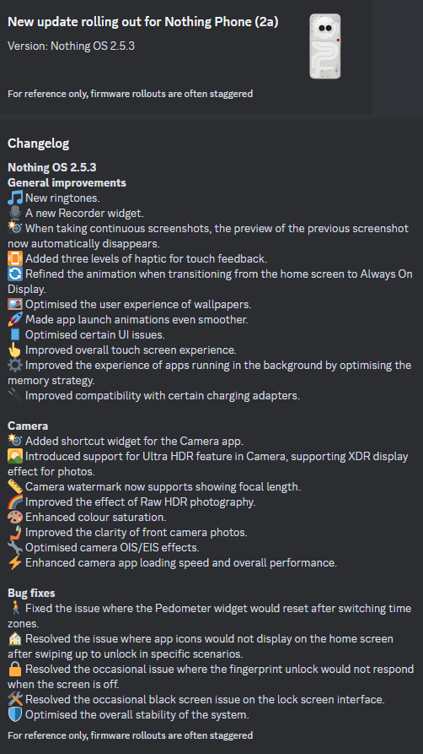The width and height of the screenshot is (423, 754).
Task: Click the musical note emoji beside New ringtones
Action: click(15, 198)
